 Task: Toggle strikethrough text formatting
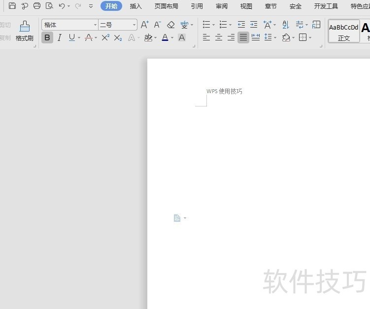pyautogui.click(x=89, y=37)
